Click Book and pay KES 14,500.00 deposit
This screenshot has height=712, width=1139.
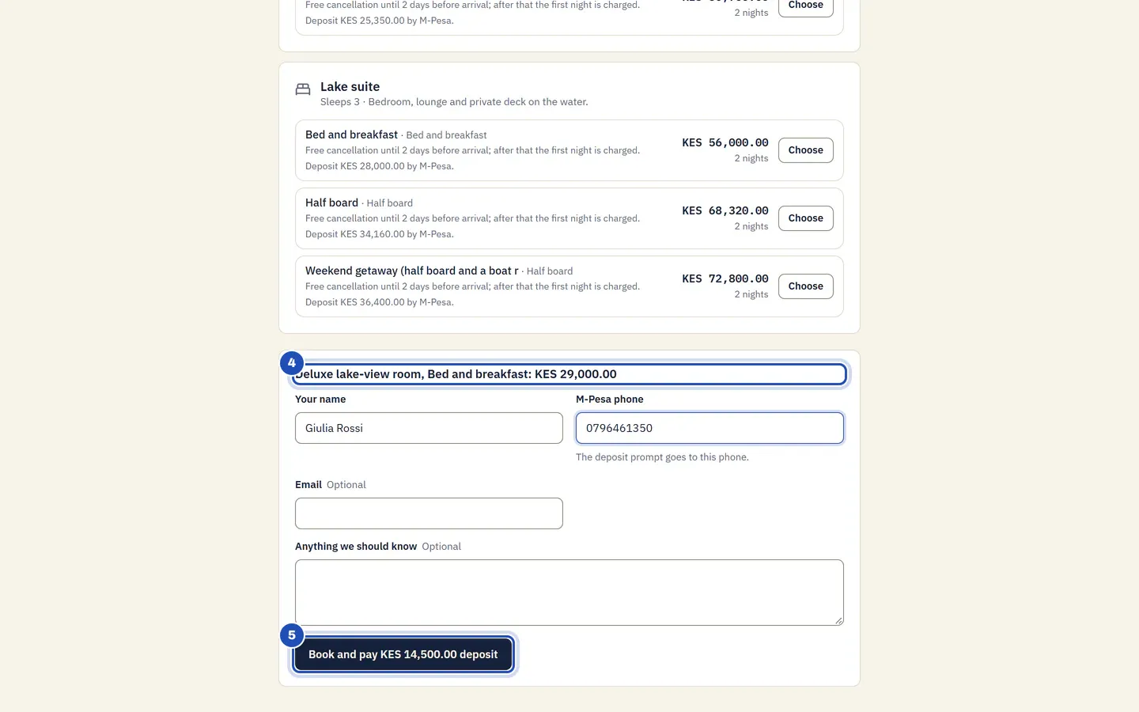click(x=403, y=655)
